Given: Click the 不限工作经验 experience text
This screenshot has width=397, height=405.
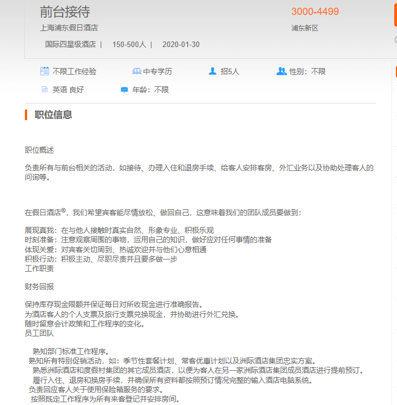Looking at the screenshot, I should [75, 71].
